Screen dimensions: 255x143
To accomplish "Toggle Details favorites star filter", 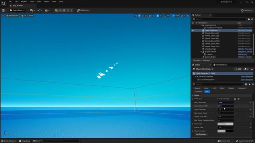I will pos(249,84).
